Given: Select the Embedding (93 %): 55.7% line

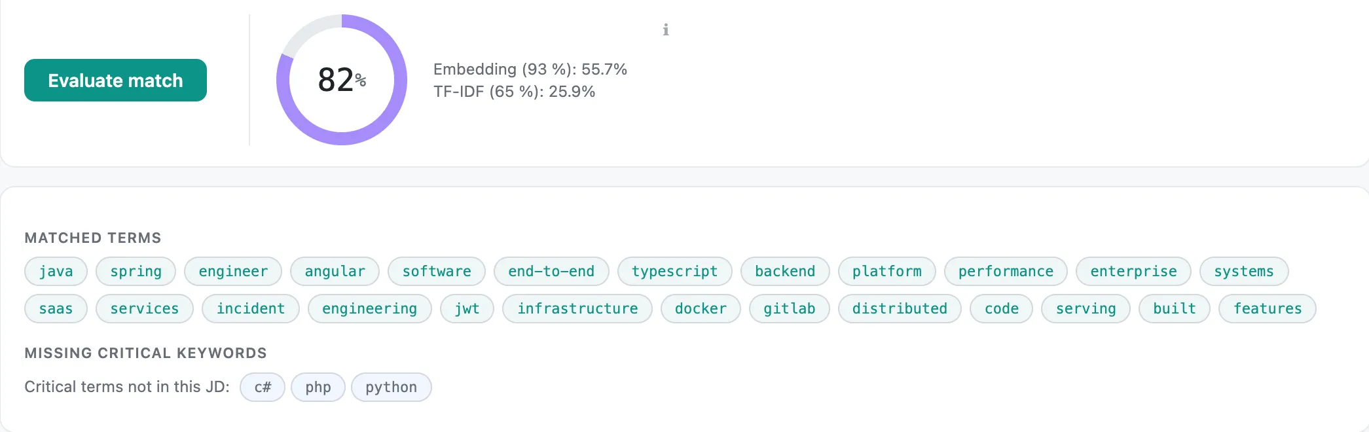Looking at the screenshot, I should click(x=530, y=69).
